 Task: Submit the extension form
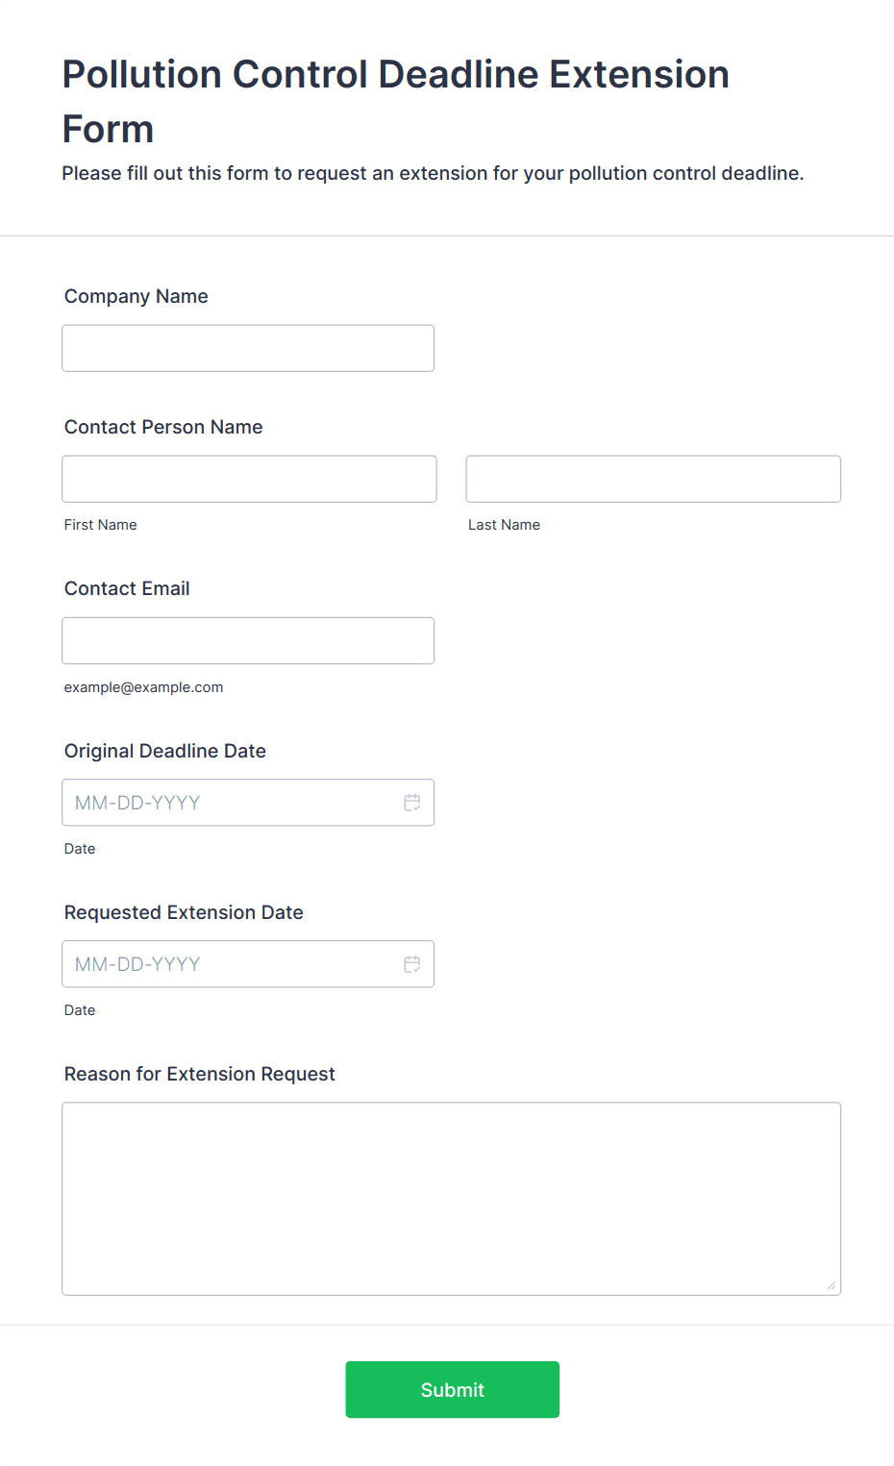(453, 1389)
